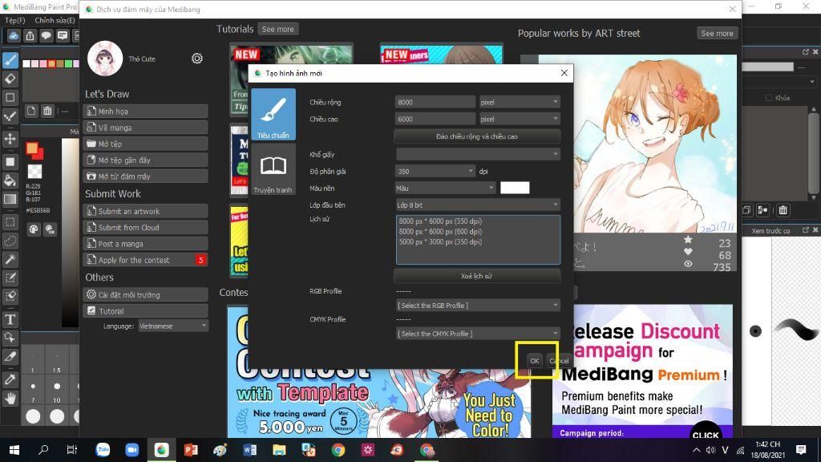
Task: Select the Eraser tool in left toolbar
Action: tap(10, 79)
